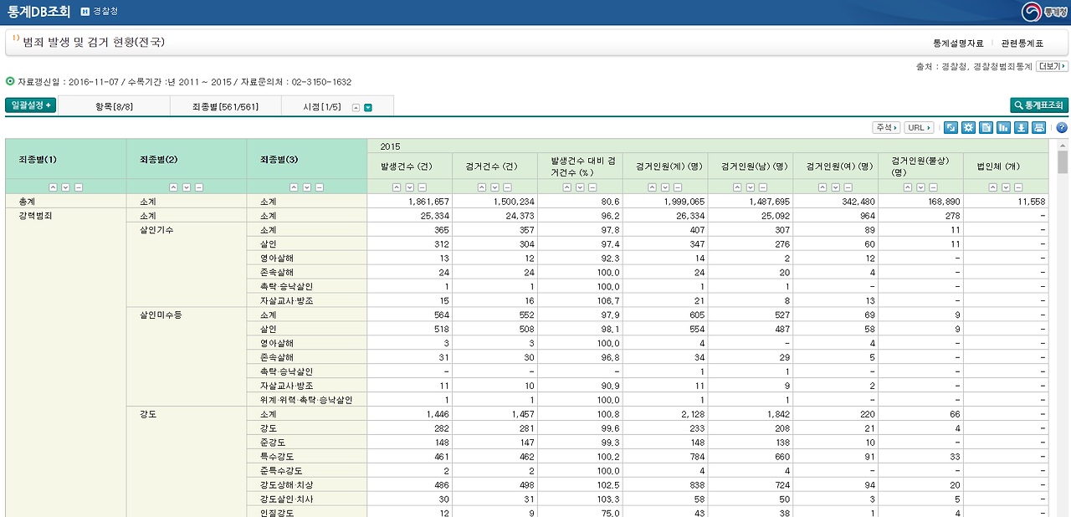Image resolution: width=1071 pixels, height=517 pixels.
Task: Open 관련통계표 link
Action: click(1022, 43)
